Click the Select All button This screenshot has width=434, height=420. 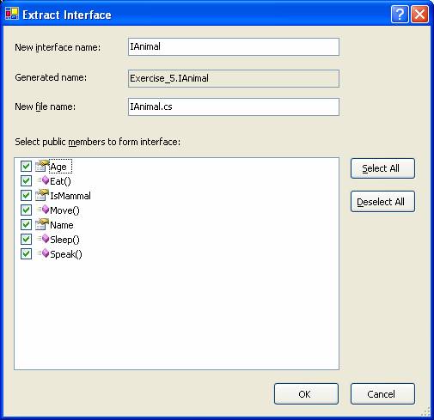coord(382,168)
